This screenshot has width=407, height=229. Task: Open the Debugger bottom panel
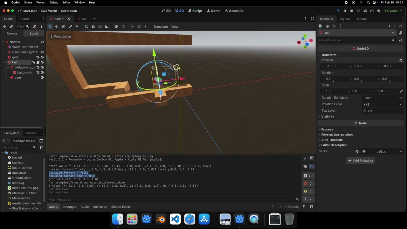point(69,207)
